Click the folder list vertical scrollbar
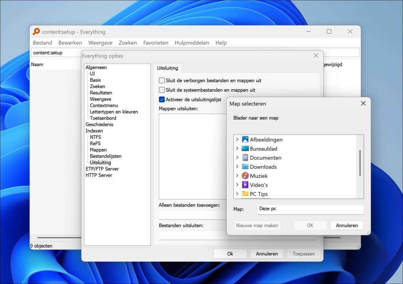This screenshot has height=284, width=403. (360, 163)
